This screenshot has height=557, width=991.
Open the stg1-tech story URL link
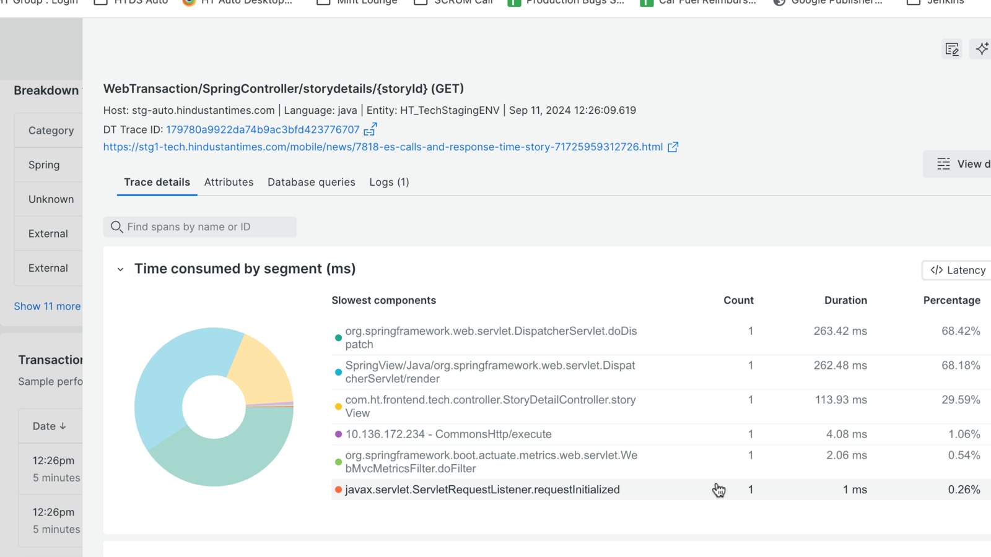pyautogui.click(x=382, y=147)
